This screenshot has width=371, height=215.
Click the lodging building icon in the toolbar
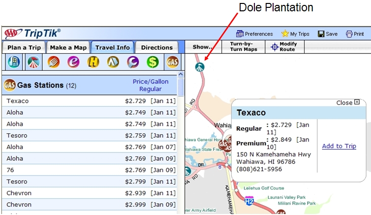tap(14, 62)
